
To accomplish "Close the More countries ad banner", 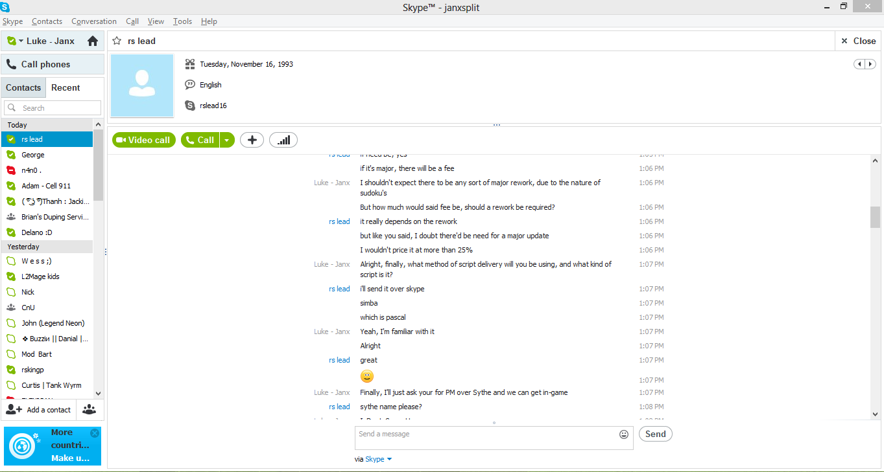I will pos(95,433).
